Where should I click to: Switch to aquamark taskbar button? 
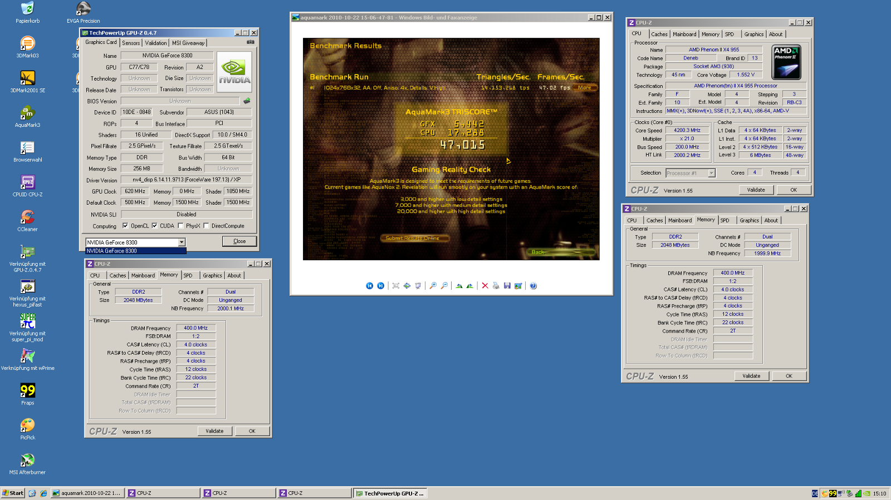pyautogui.click(x=87, y=493)
